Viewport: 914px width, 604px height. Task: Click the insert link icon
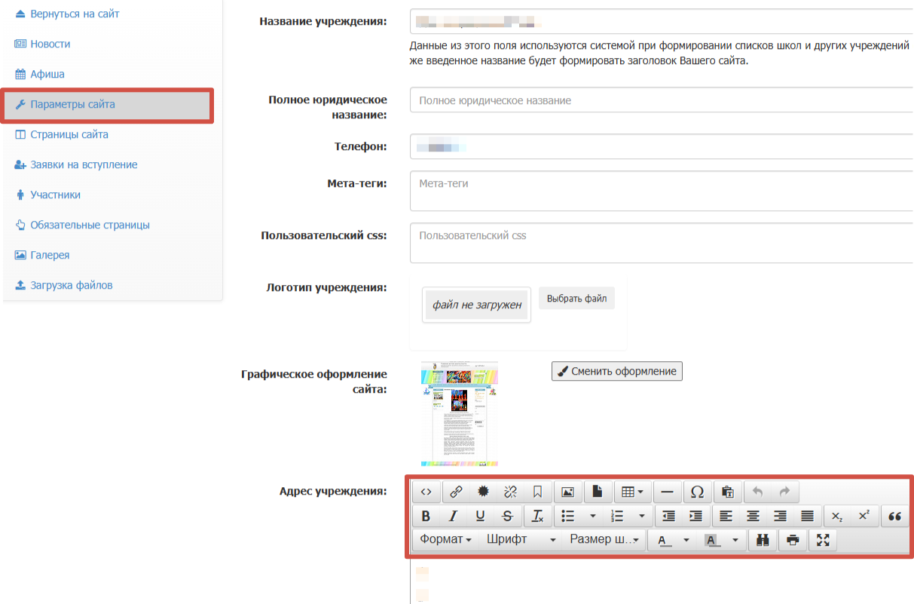point(456,492)
